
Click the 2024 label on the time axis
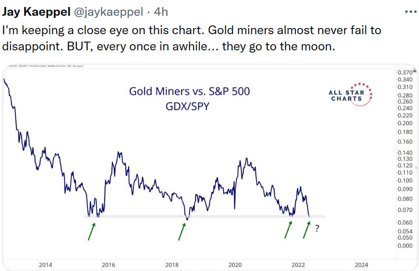point(361,265)
